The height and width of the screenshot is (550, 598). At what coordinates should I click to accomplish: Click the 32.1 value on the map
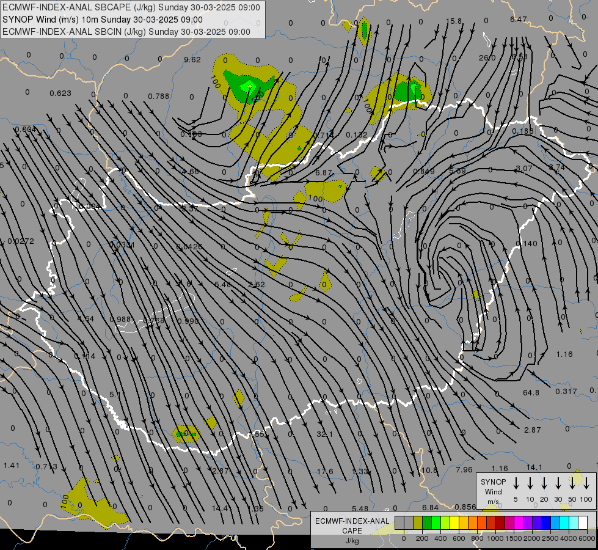point(324,434)
